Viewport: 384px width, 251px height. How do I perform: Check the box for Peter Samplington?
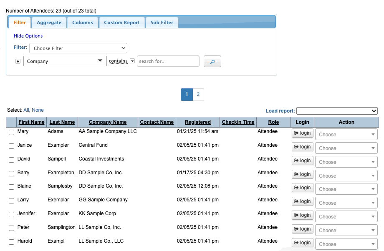(x=12, y=228)
